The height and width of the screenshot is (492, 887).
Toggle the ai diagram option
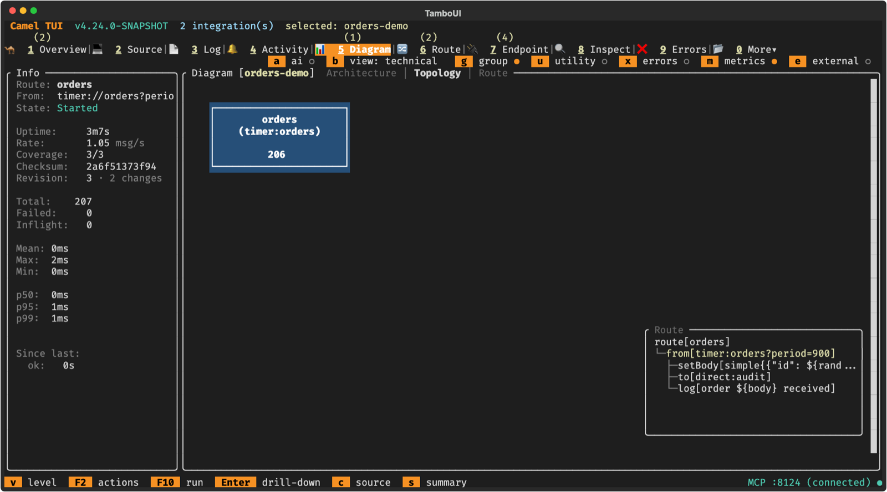coord(292,61)
